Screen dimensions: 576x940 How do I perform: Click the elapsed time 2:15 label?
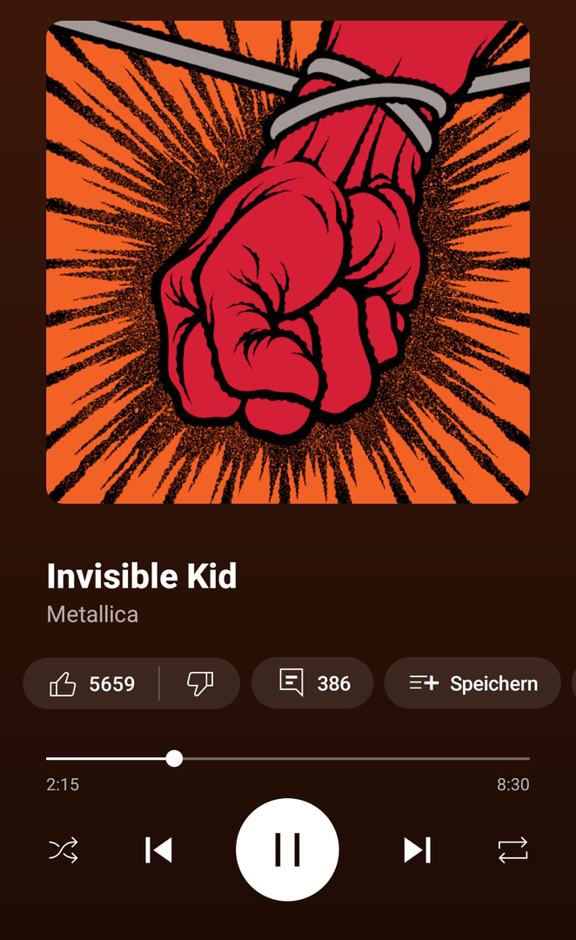coord(63,785)
